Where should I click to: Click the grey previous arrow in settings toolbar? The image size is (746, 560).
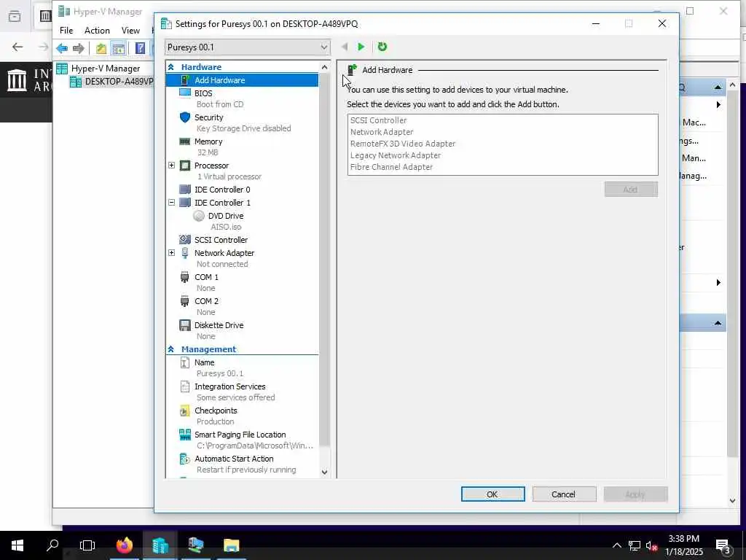(345, 47)
